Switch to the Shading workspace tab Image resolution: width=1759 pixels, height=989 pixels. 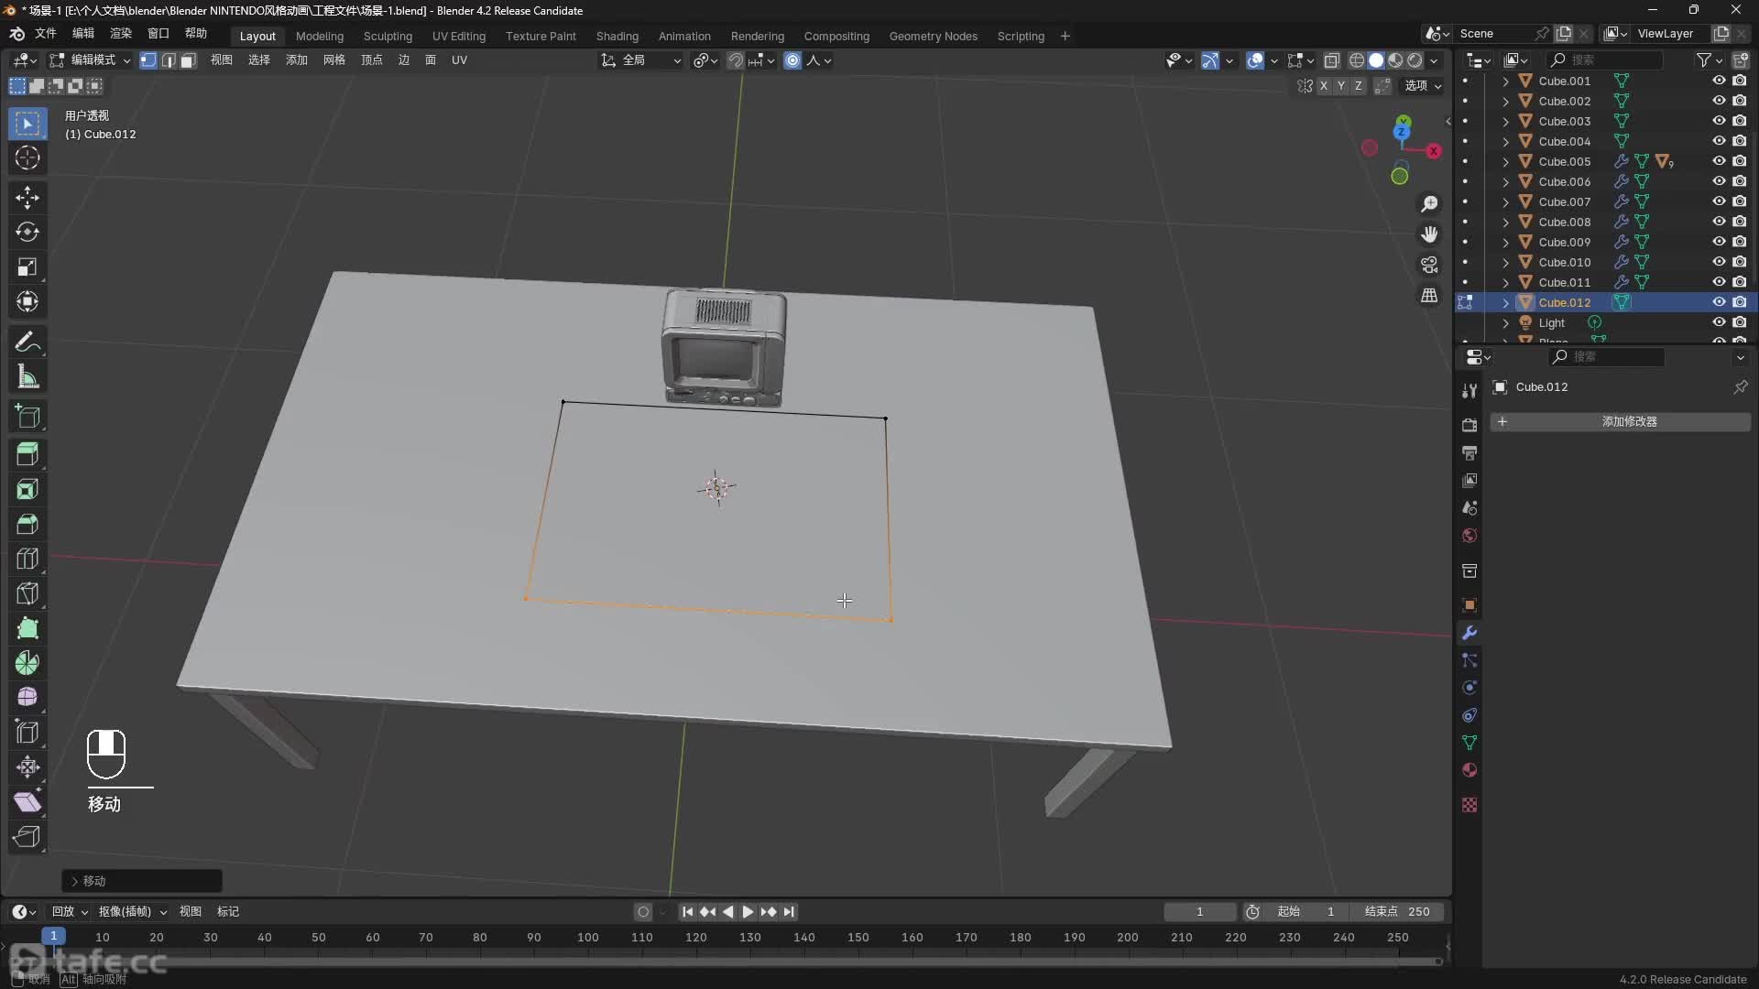point(617,37)
